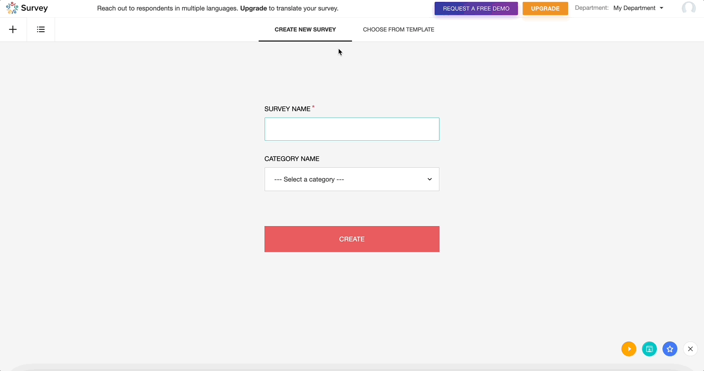
Task: Click the red Create button
Action: click(352, 239)
